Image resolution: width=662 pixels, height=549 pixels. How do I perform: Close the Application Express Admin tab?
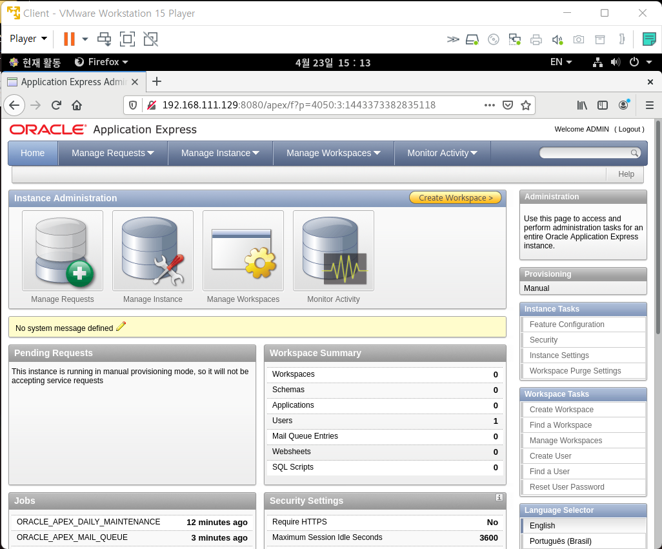(135, 82)
